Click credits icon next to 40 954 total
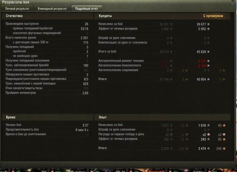 click(x=208, y=79)
